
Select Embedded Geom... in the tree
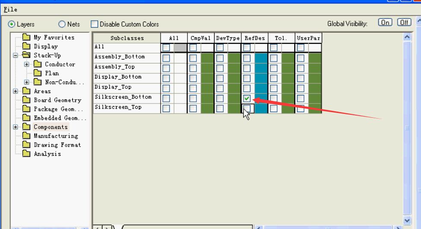click(x=60, y=118)
